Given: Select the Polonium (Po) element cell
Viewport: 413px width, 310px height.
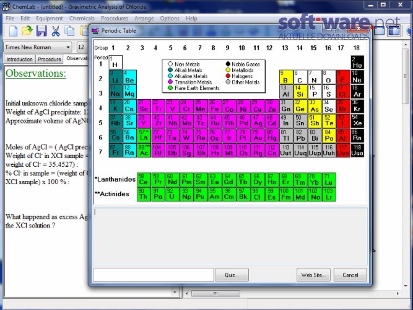Looking at the screenshot, I should (x=329, y=136).
